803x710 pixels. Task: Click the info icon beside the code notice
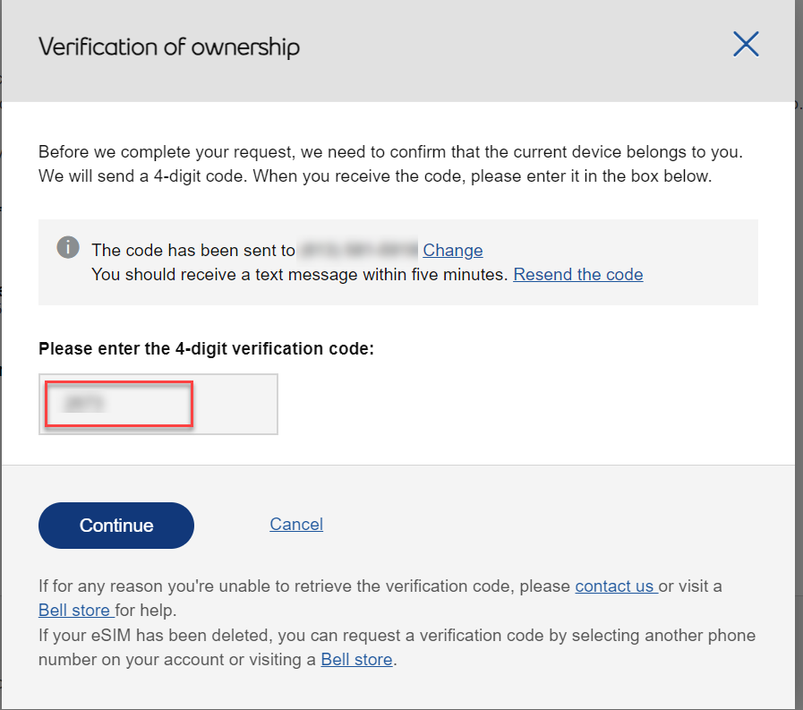68,248
